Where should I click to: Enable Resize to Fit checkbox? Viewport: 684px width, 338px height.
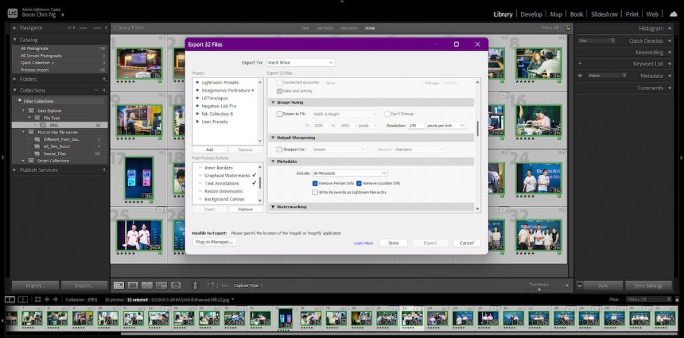[280, 114]
